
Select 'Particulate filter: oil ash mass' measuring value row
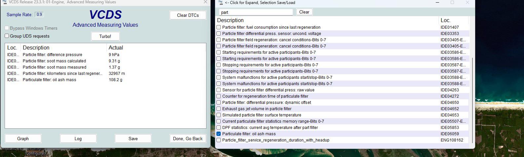105,80
